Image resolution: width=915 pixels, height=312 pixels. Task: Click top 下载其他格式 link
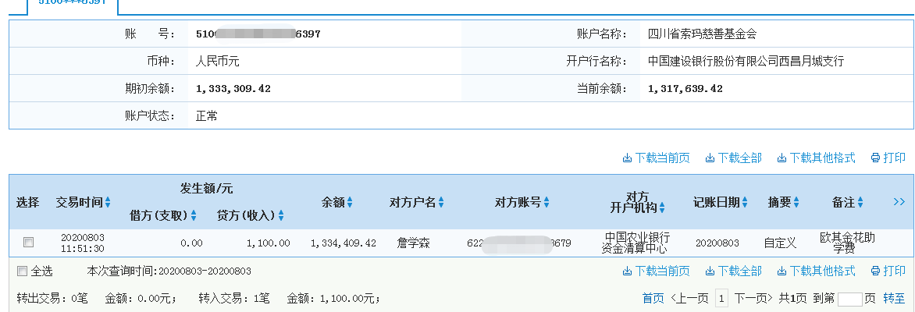817,158
